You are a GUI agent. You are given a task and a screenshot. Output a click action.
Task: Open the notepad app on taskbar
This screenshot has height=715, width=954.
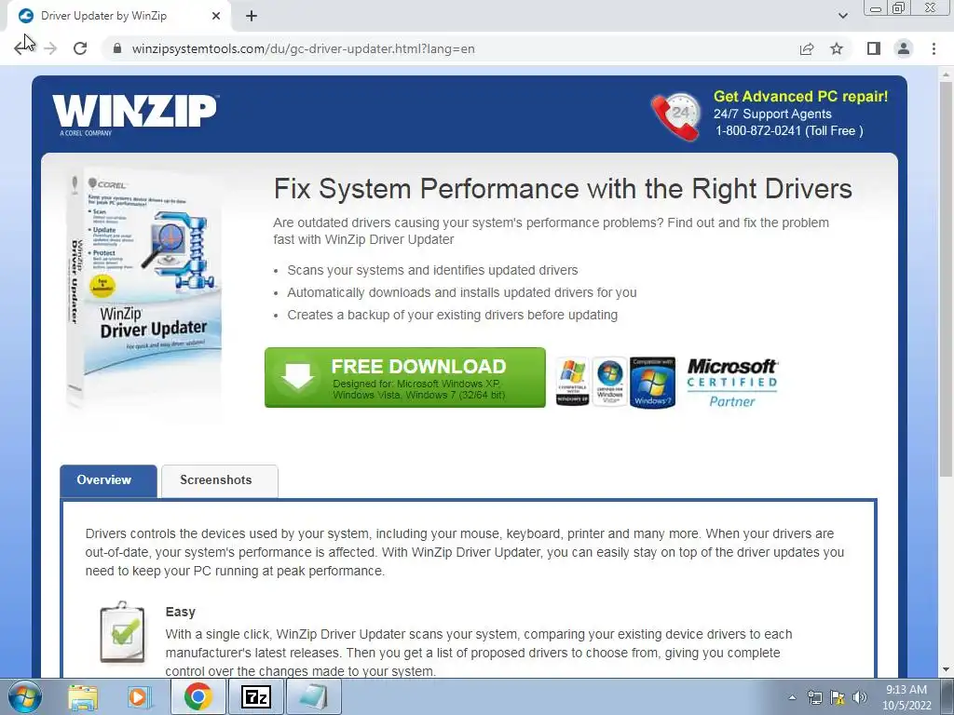click(x=313, y=696)
